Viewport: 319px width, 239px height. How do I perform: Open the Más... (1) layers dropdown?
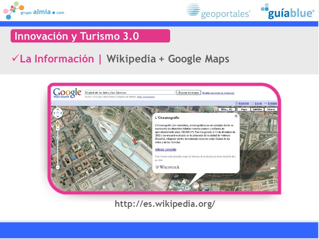[227, 109]
